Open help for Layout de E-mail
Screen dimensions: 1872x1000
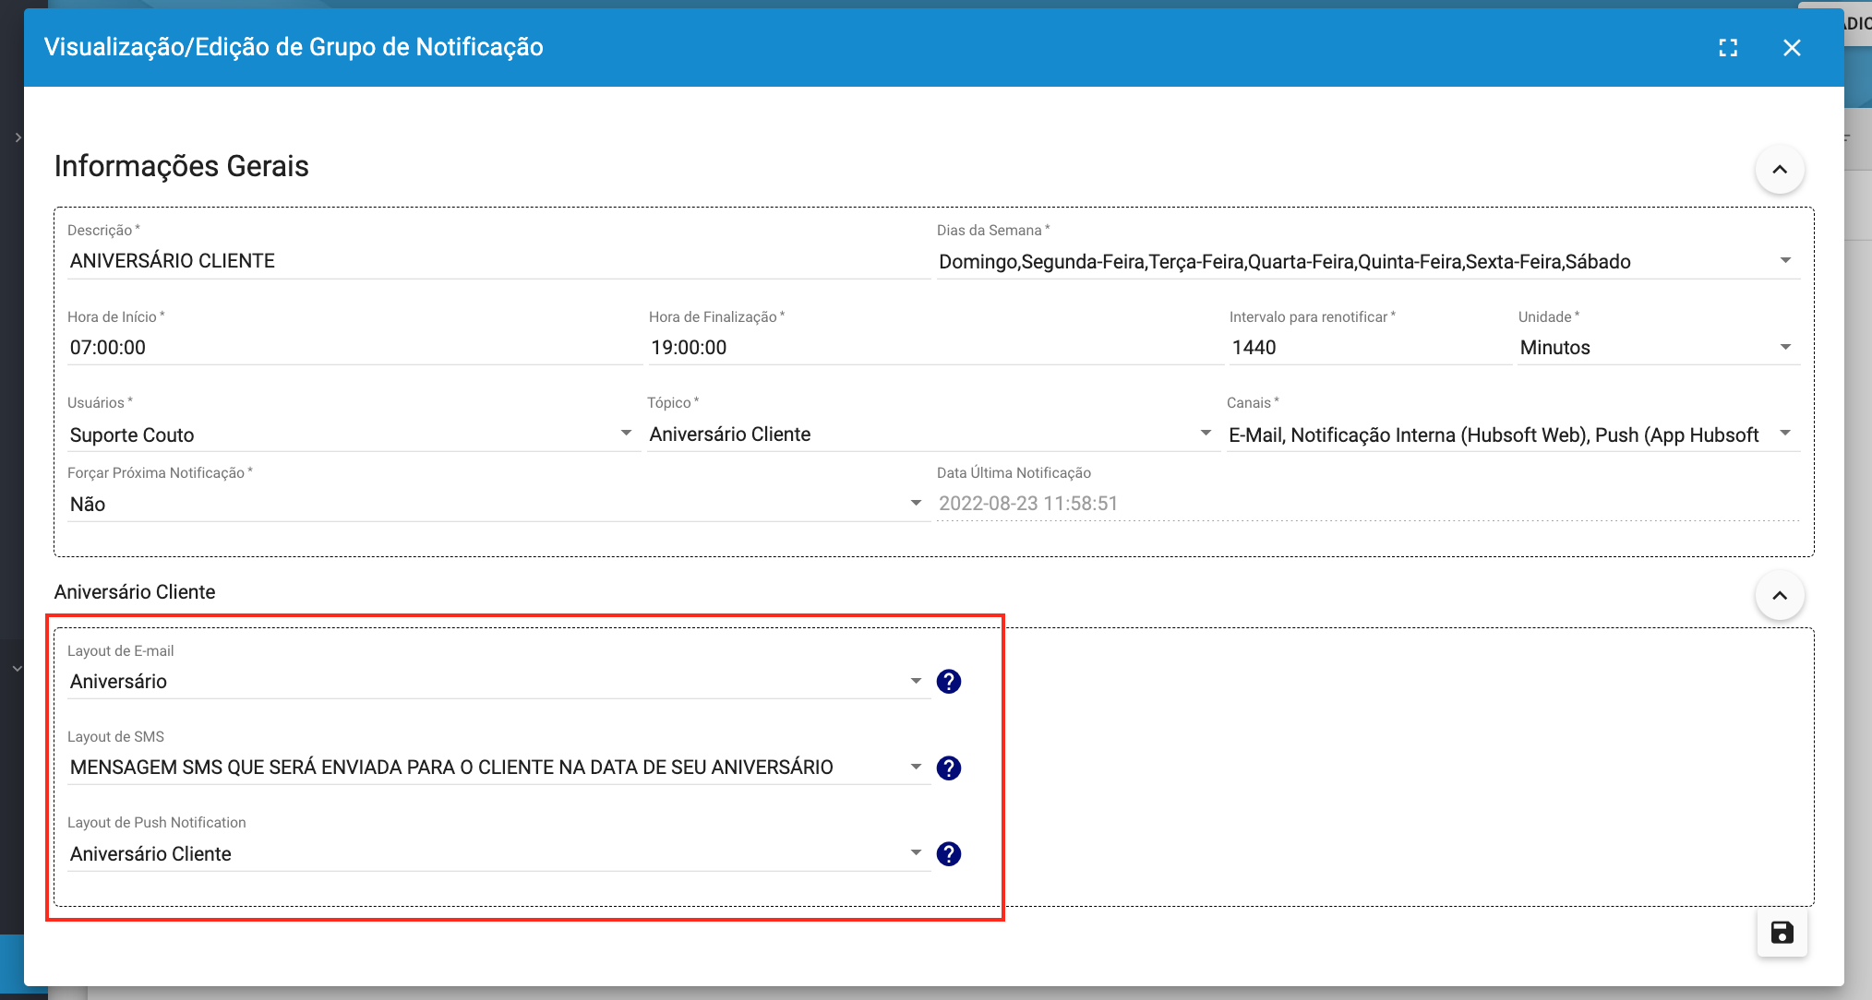pyautogui.click(x=948, y=682)
